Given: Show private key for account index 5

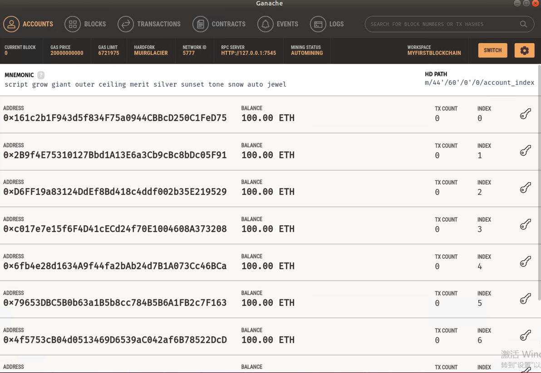Looking at the screenshot, I should pos(526,299).
